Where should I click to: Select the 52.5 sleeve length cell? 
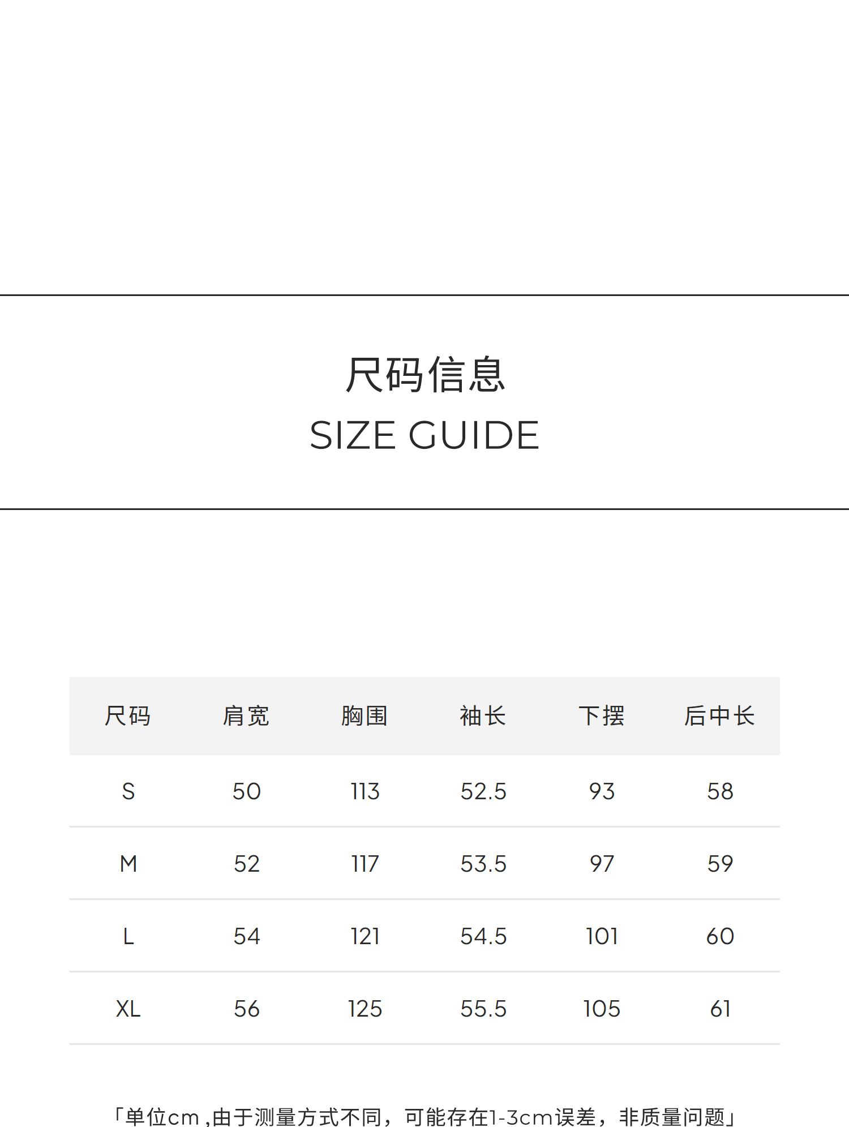(483, 791)
